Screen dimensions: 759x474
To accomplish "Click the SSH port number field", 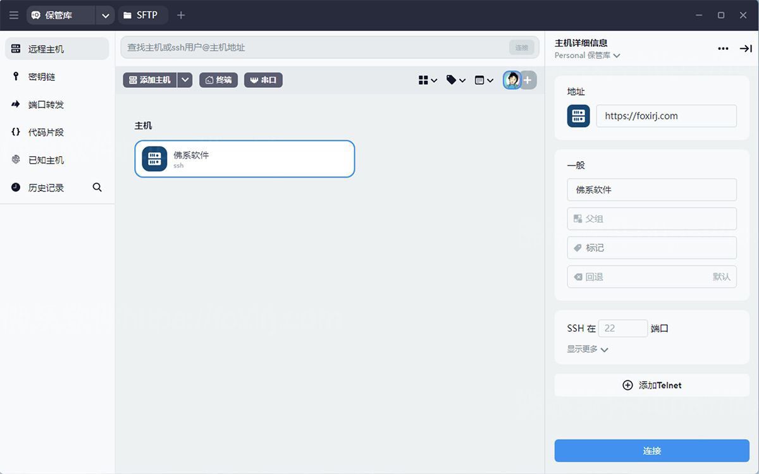I will pos(622,328).
